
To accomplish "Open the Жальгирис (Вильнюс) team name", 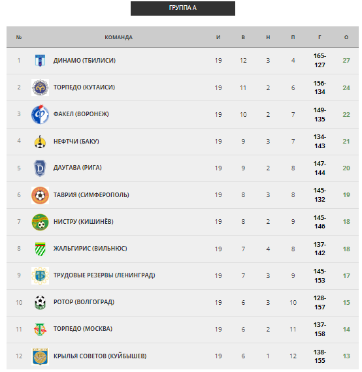I will [90, 249].
